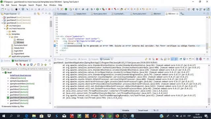Toggle Word Wrap in Console toolbar
This screenshot has width=211, height=119.
coord(168,59)
